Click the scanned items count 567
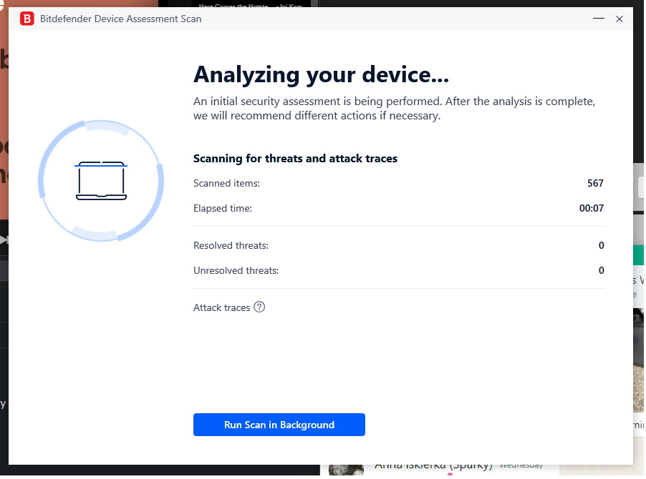 click(x=595, y=184)
